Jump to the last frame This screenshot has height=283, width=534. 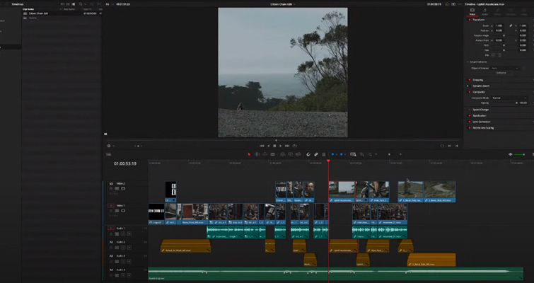pos(287,146)
